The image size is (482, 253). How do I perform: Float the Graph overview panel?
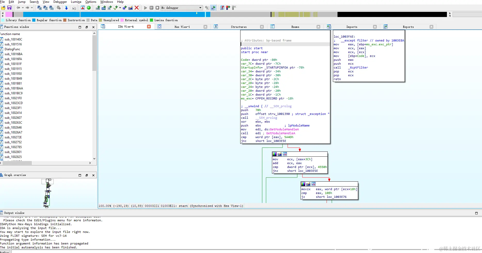click(86, 175)
